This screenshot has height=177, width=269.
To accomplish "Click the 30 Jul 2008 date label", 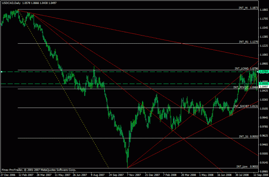I will pyautogui.click(x=241, y=175).
